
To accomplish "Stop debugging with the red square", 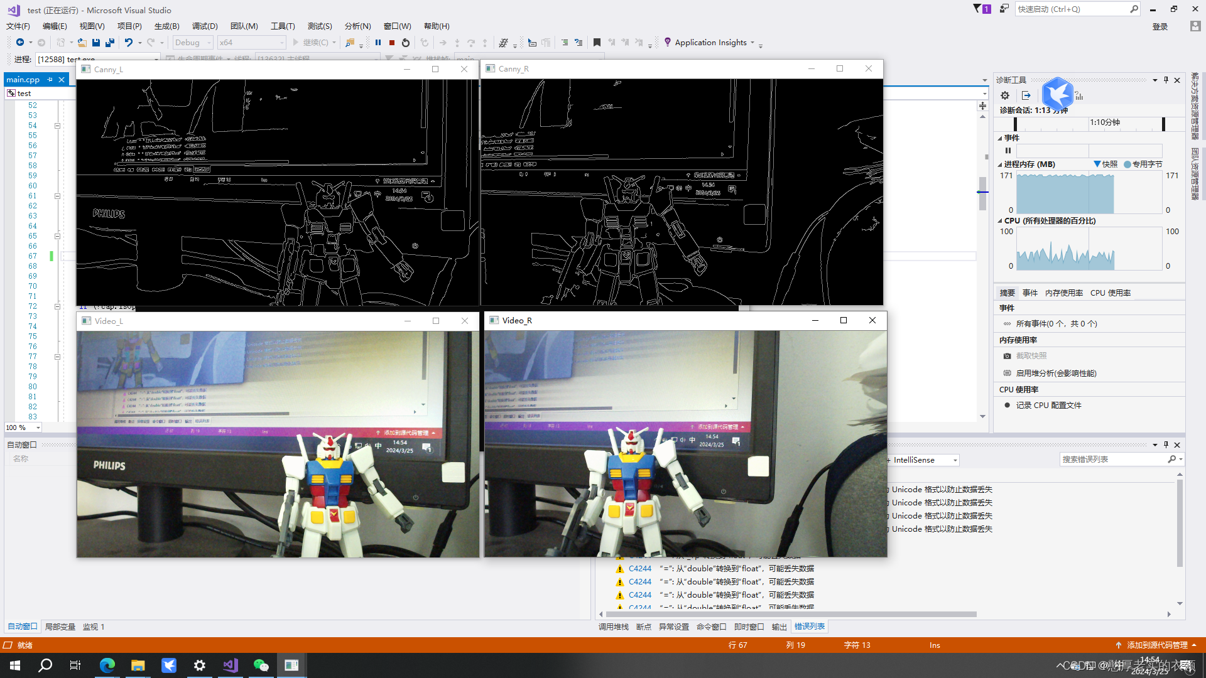I will (392, 43).
